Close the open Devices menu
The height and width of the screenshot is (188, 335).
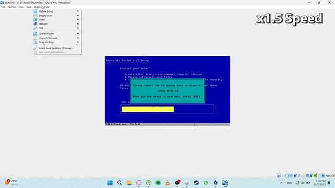pos(38,7)
